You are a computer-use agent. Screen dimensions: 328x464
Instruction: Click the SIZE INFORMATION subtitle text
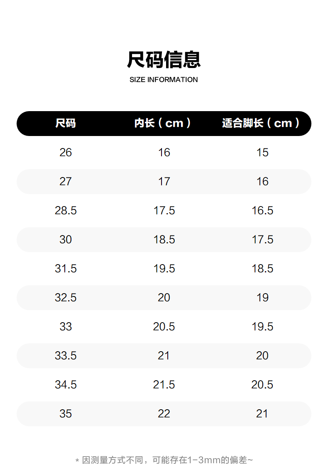(x=164, y=80)
